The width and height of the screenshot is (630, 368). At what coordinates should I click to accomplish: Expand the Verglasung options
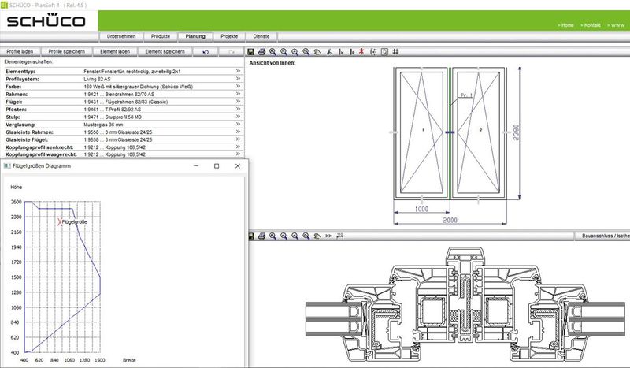point(238,124)
